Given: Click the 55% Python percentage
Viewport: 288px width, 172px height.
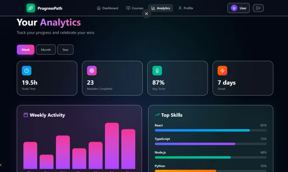Looking at the screenshot, I should tap(263, 166).
